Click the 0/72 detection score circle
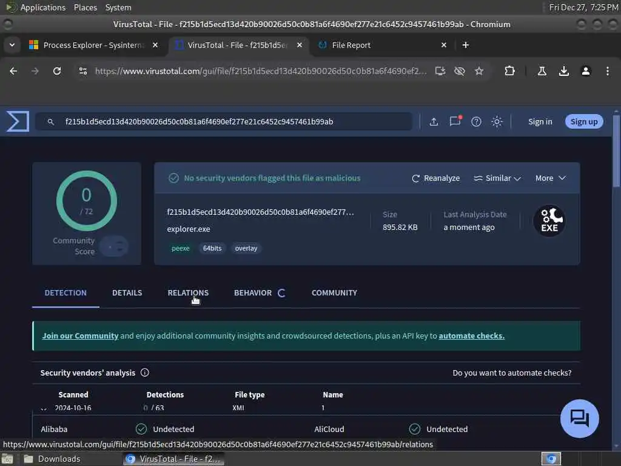 87,201
